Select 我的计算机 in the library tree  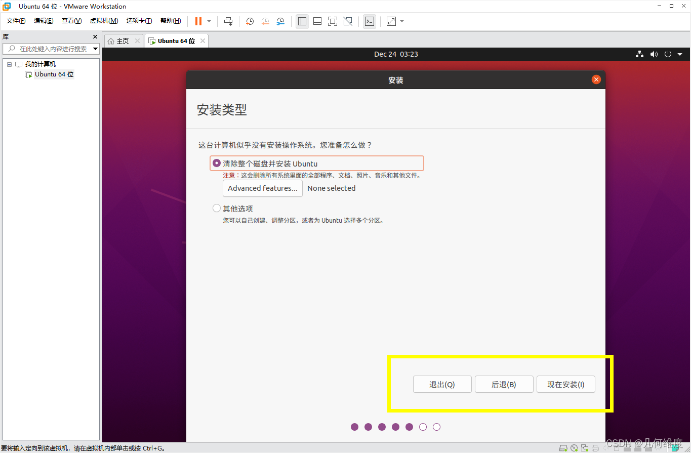[40, 64]
